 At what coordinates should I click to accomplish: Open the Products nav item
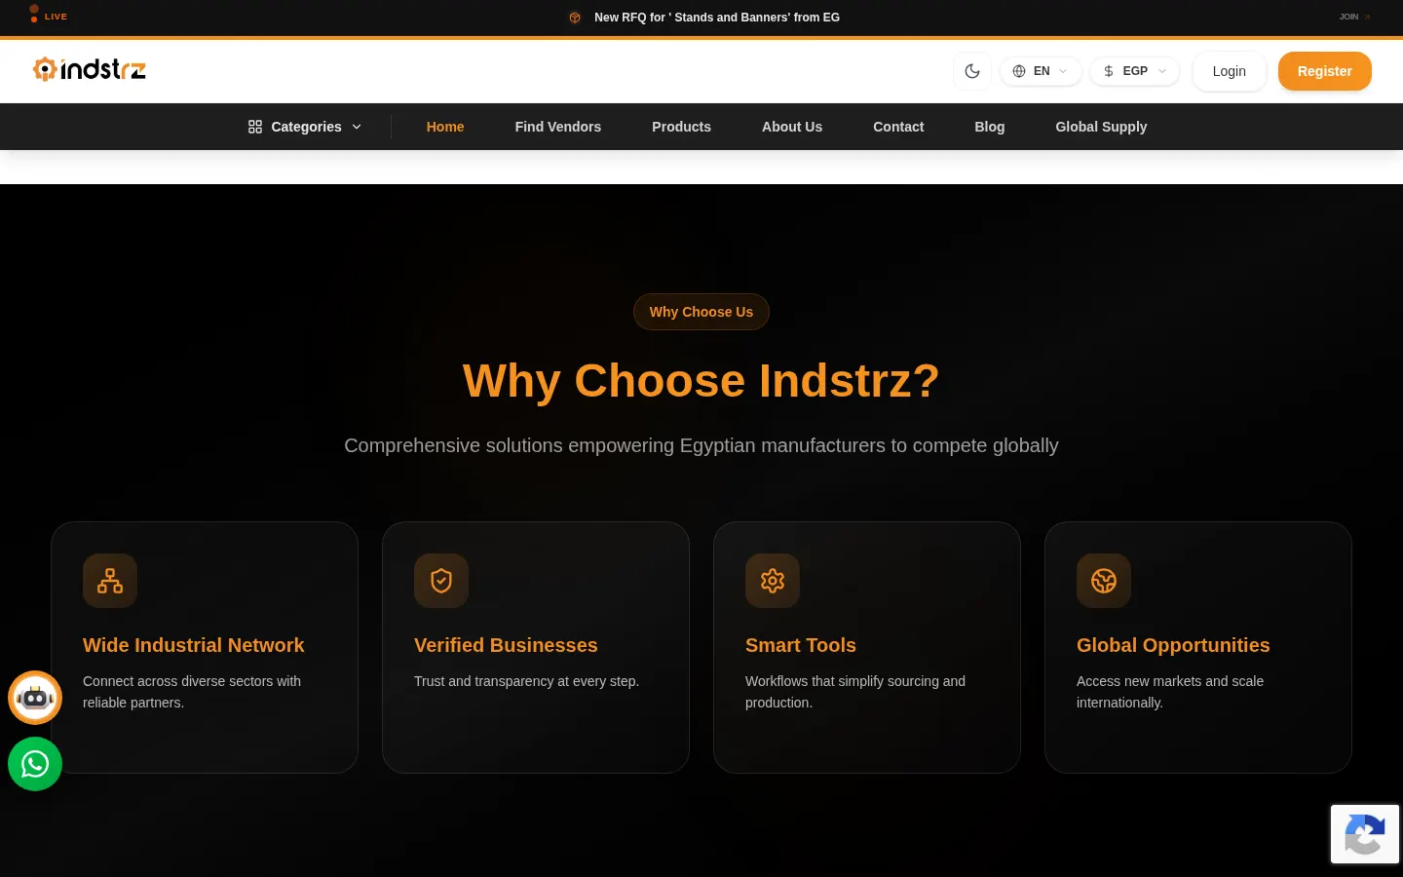click(681, 127)
